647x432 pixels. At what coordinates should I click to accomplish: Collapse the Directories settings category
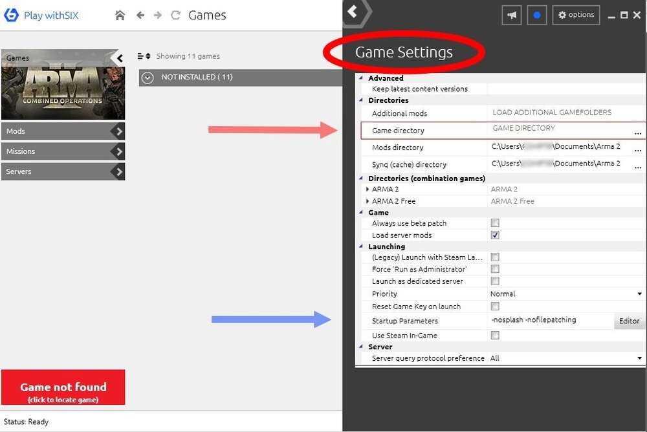(x=361, y=100)
